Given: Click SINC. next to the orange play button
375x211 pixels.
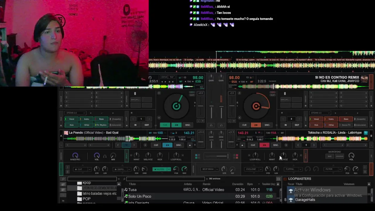Looking at the screenshot, I should click(267, 125).
